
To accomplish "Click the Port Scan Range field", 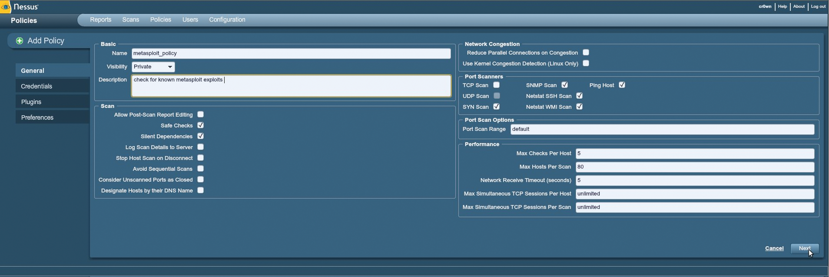I will coord(662,129).
